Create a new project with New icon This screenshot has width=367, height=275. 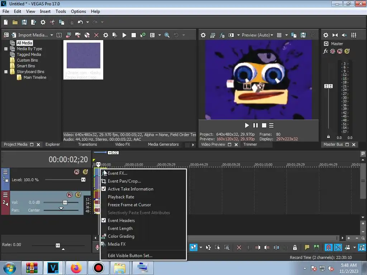coord(6,22)
